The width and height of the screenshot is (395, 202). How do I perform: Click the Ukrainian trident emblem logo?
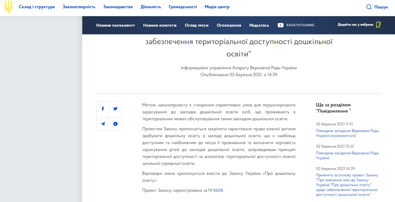8,7
